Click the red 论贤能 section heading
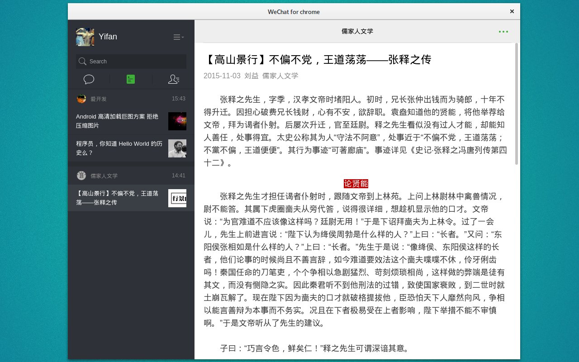This screenshot has width=579, height=362. tap(356, 184)
